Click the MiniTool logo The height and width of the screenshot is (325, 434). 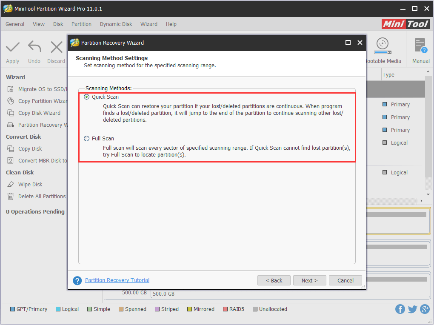(405, 24)
